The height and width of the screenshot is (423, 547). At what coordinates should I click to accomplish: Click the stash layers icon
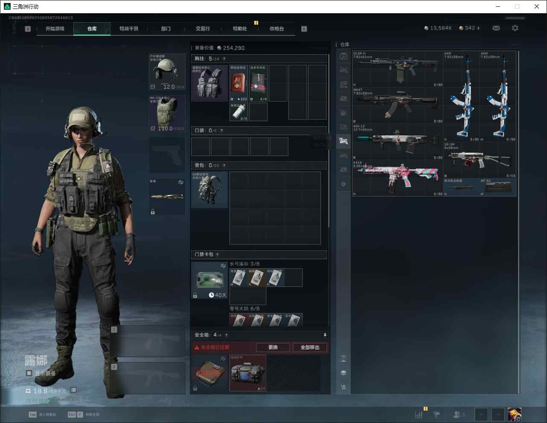click(343, 373)
